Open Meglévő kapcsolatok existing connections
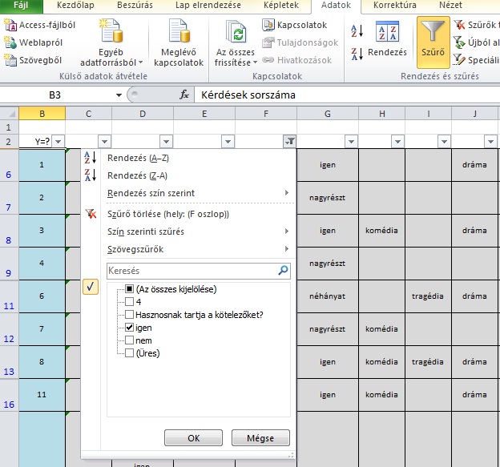 tap(179, 42)
